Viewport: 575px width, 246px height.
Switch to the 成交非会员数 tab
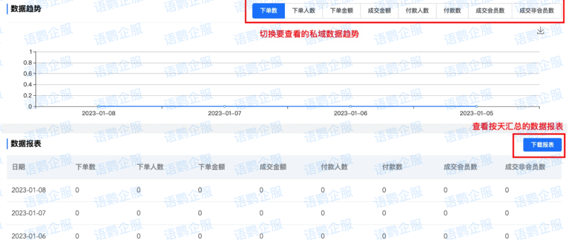pyautogui.click(x=536, y=11)
